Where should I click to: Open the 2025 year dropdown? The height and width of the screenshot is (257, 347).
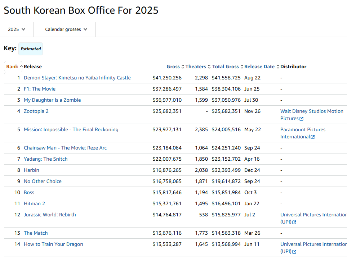point(17,29)
